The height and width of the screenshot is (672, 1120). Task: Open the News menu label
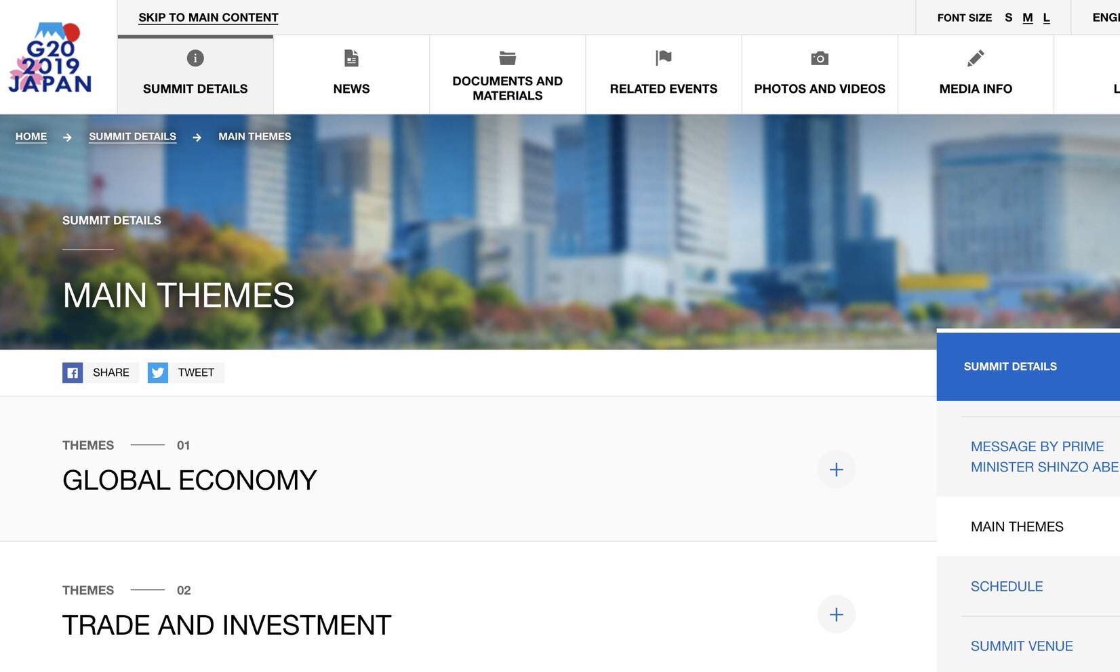(x=351, y=89)
